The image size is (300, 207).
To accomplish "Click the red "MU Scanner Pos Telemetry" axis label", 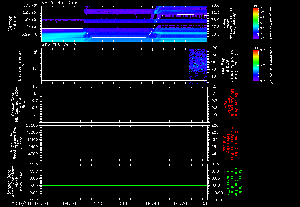I will pyautogui.click(x=230, y=143).
